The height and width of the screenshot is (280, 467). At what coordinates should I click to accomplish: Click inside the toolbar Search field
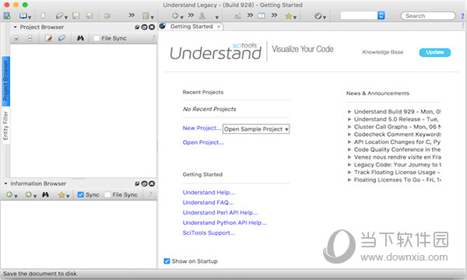point(428,16)
